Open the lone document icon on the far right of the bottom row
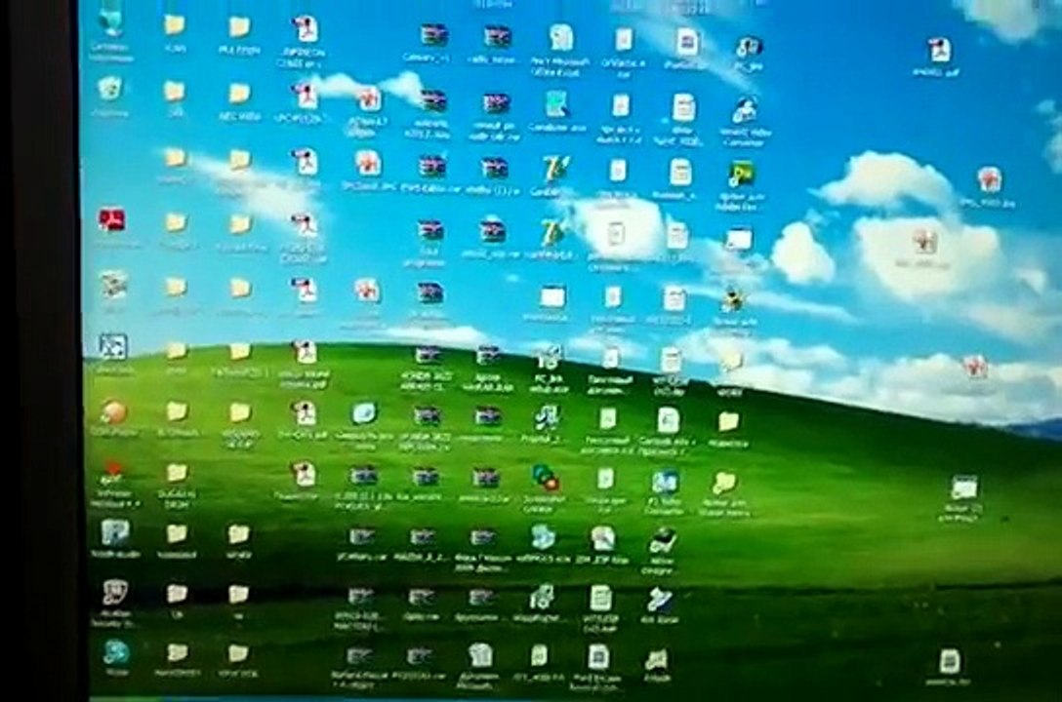The image size is (1062, 702). click(x=949, y=661)
